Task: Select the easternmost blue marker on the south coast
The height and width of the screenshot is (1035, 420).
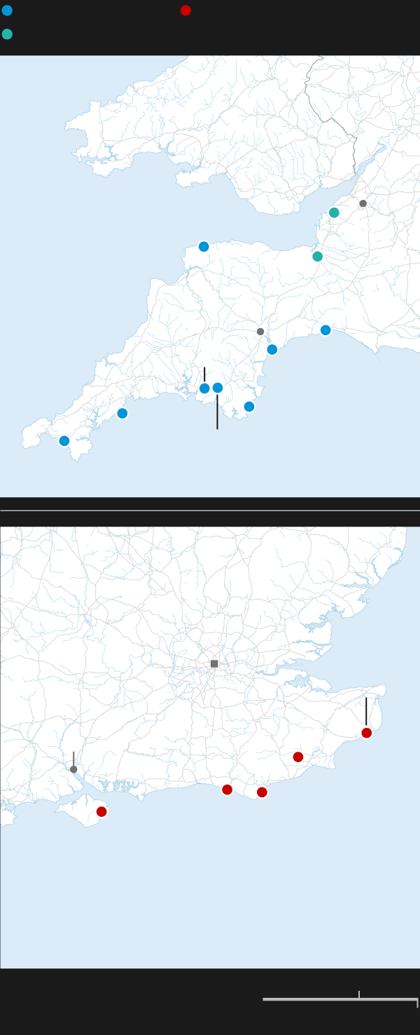Action: pyautogui.click(x=325, y=330)
